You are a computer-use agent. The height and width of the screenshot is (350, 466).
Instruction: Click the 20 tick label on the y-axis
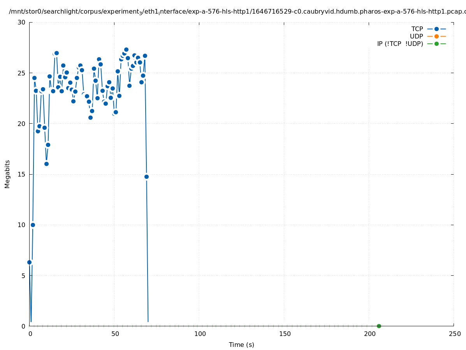21,124
